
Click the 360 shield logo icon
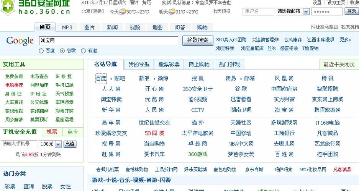pyautogui.click(x=8, y=7)
